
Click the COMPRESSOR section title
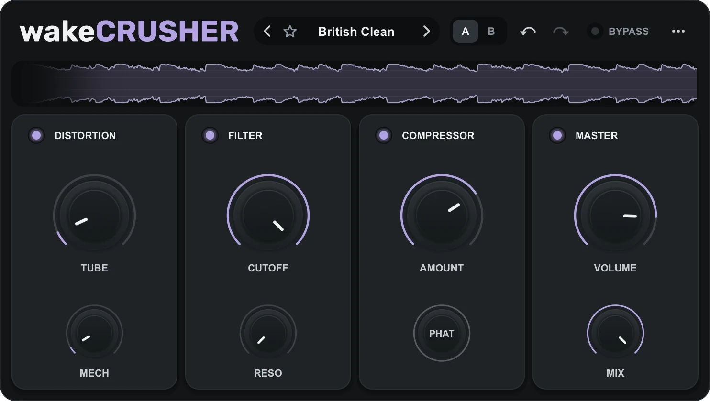pyautogui.click(x=438, y=136)
